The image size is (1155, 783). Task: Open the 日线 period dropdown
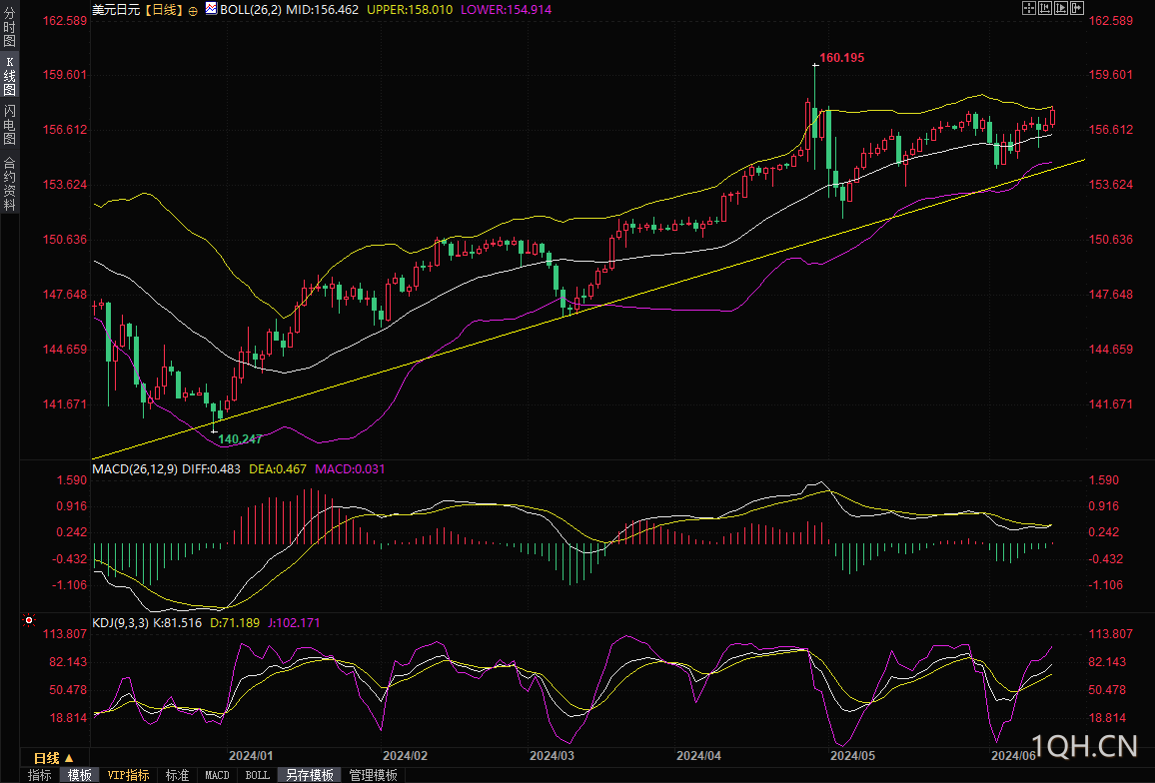[x=54, y=757]
